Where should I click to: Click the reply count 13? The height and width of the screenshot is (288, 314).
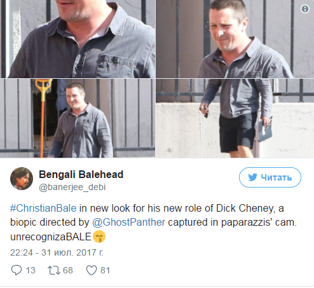31,270
